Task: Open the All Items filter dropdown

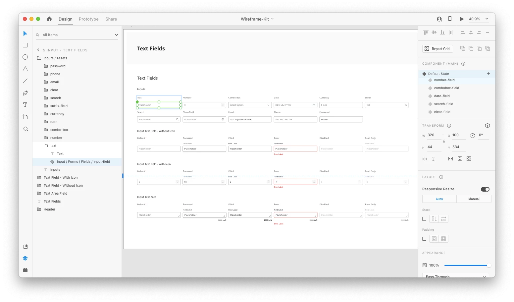Action: (116, 35)
